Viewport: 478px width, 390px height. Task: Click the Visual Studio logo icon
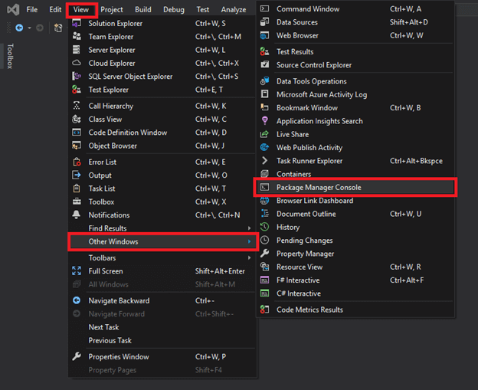13,10
